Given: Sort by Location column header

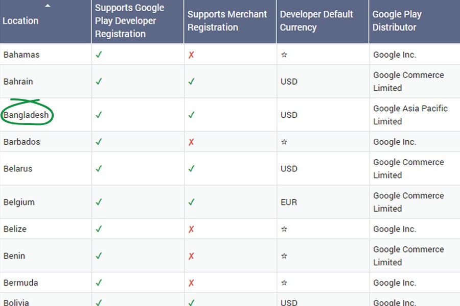Looking at the screenshot, I should (21, 21).
